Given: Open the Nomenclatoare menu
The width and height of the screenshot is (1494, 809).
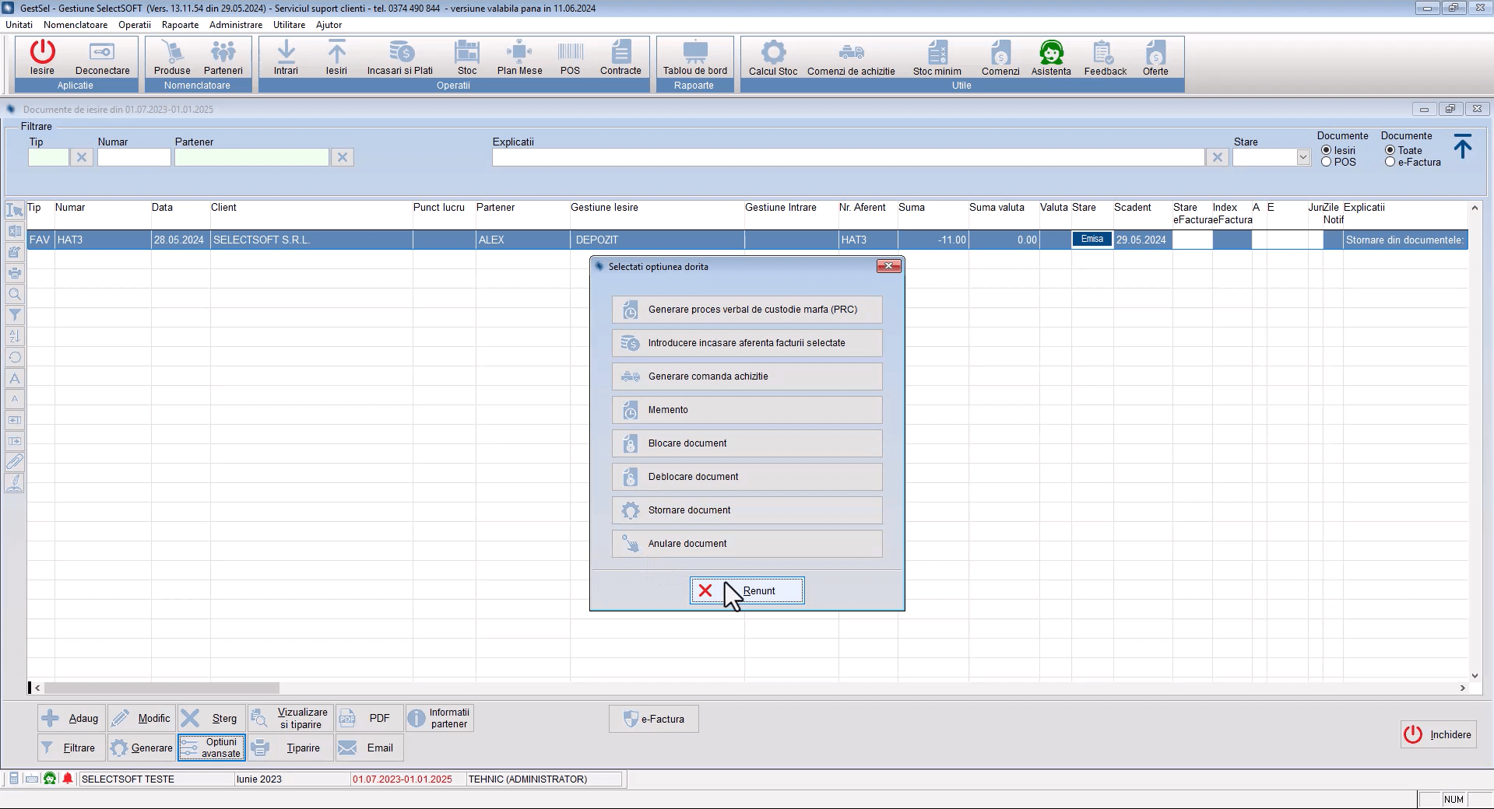Looking at the screenshot, I should point(76,25).
